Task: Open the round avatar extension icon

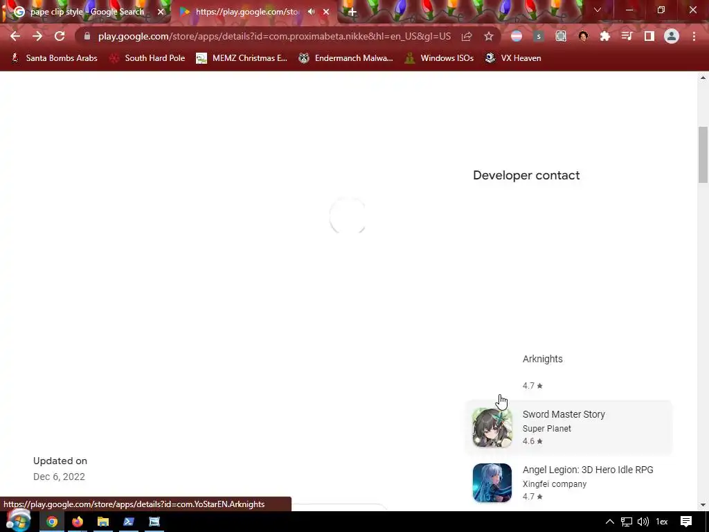Action: click(583, 36)
